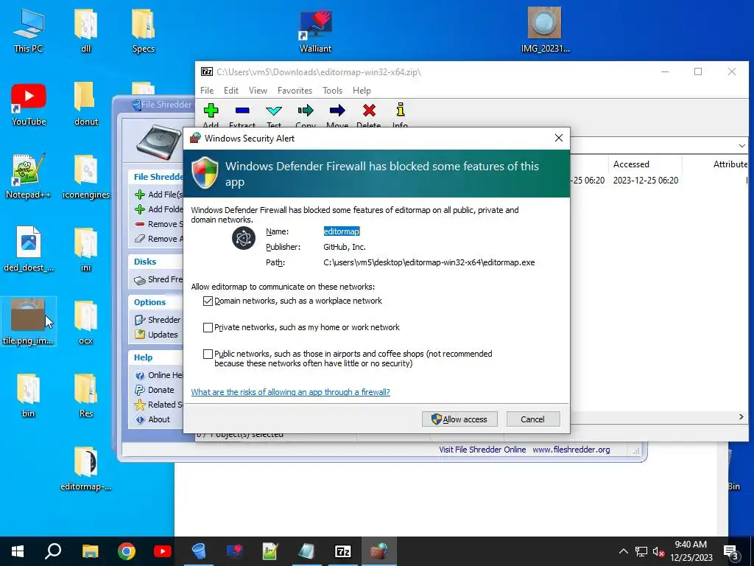Open the notification center in taskbar
This screenshot has height=566, width=754.
pyautogui.click(x=731, y=551)
